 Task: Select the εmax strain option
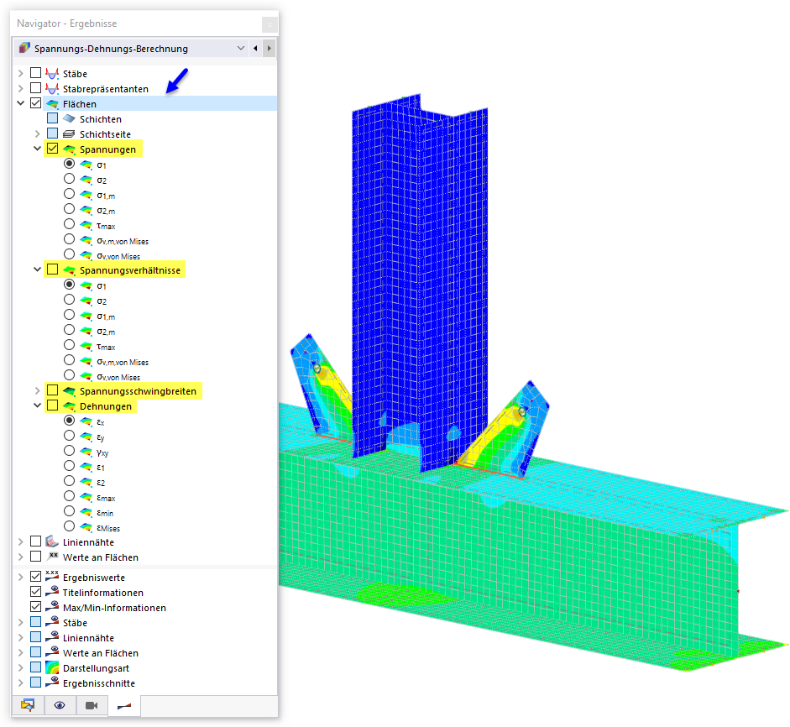point(69,496)
